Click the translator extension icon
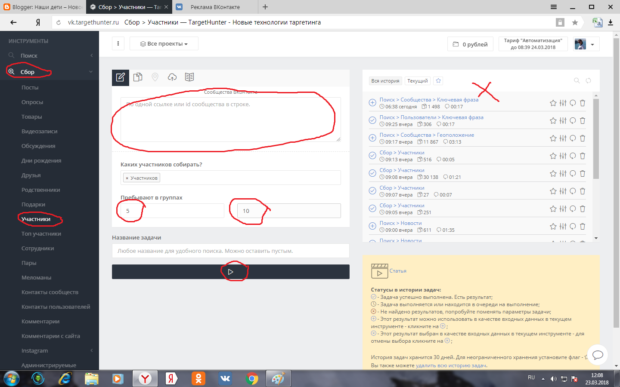Screen dimensions: 620x387 [x=597, y=22]
